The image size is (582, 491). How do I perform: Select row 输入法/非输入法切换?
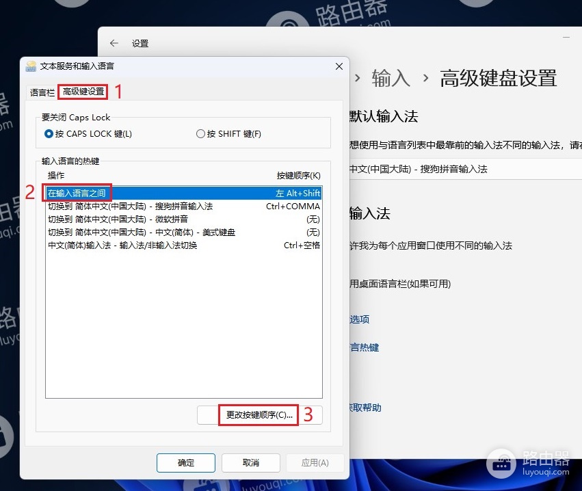coord(184,245)
